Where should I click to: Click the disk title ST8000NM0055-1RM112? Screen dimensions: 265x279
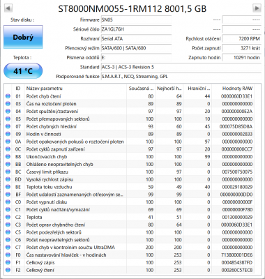coord(109,8)
